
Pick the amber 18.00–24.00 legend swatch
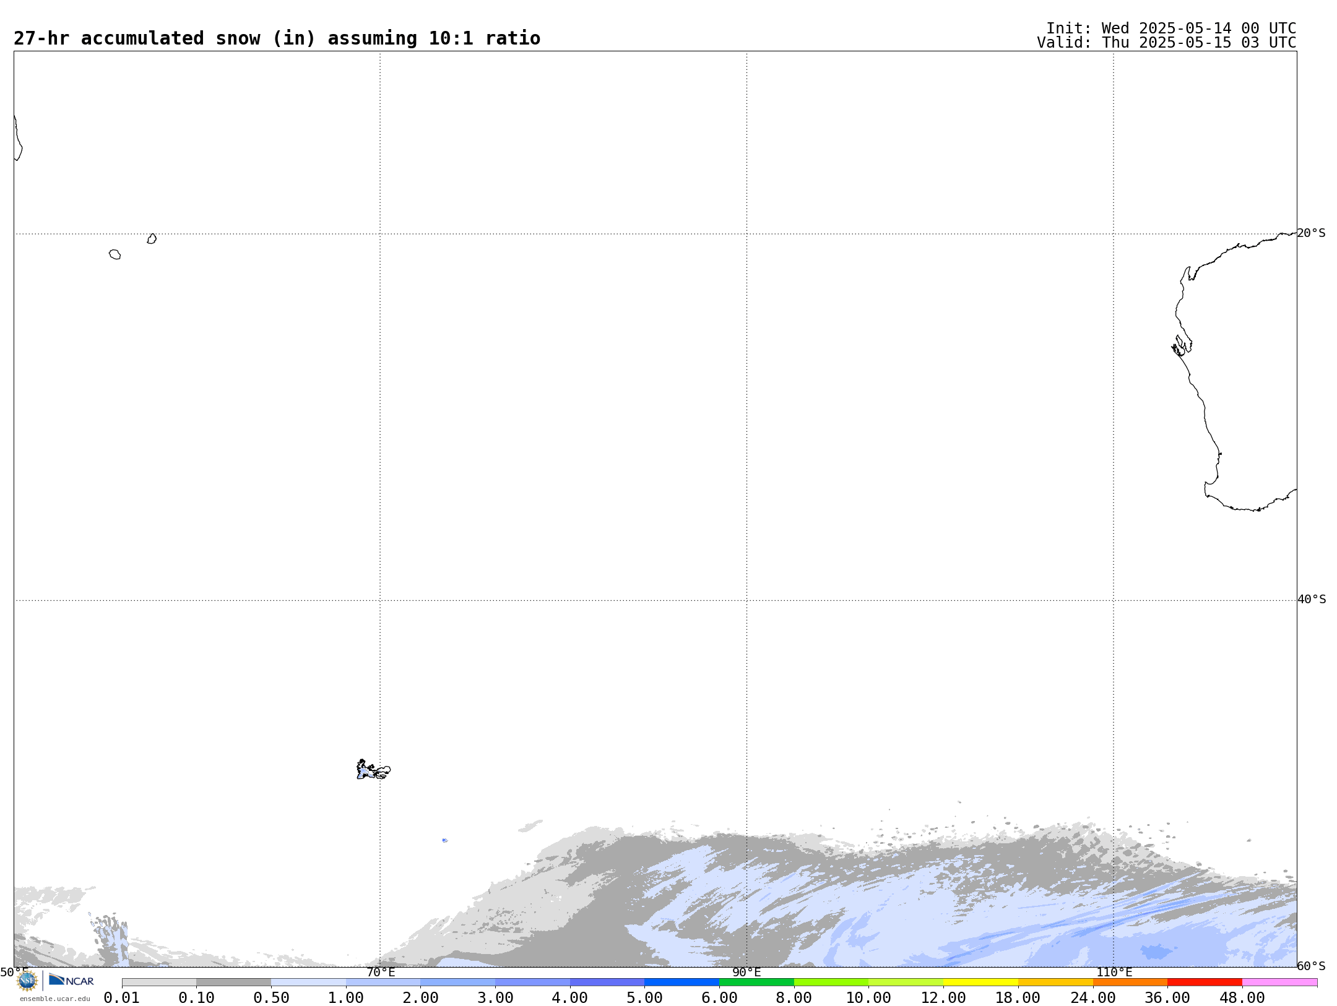[1055, 982]
